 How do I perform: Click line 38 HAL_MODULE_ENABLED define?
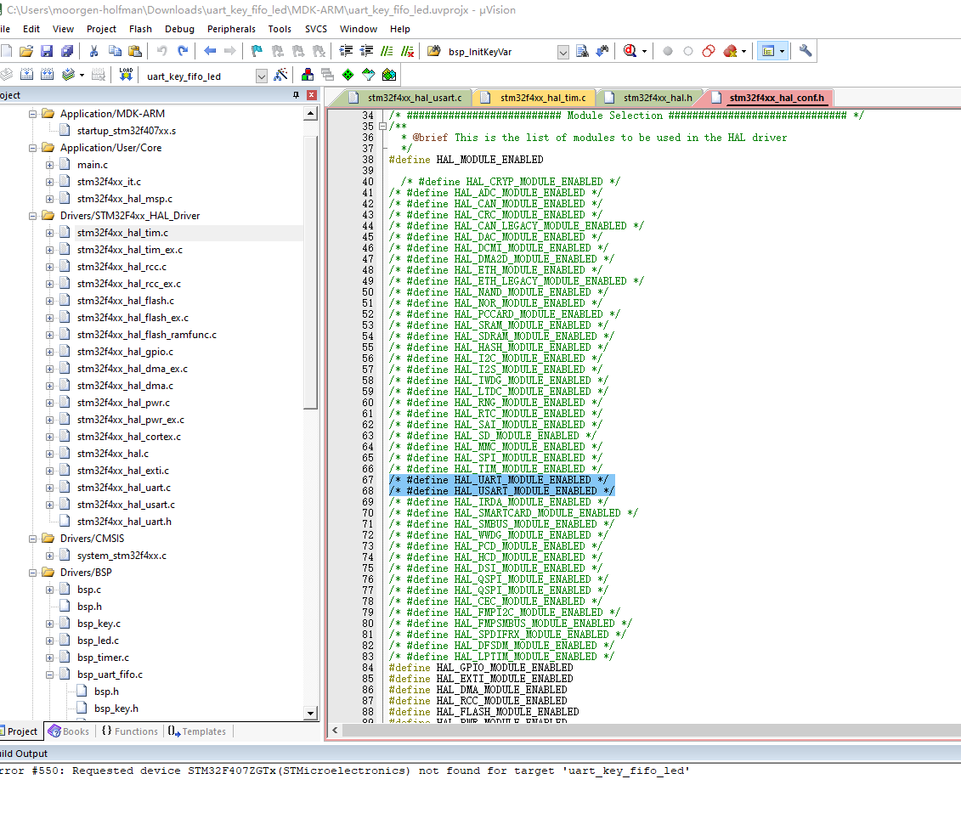point(466,160)
